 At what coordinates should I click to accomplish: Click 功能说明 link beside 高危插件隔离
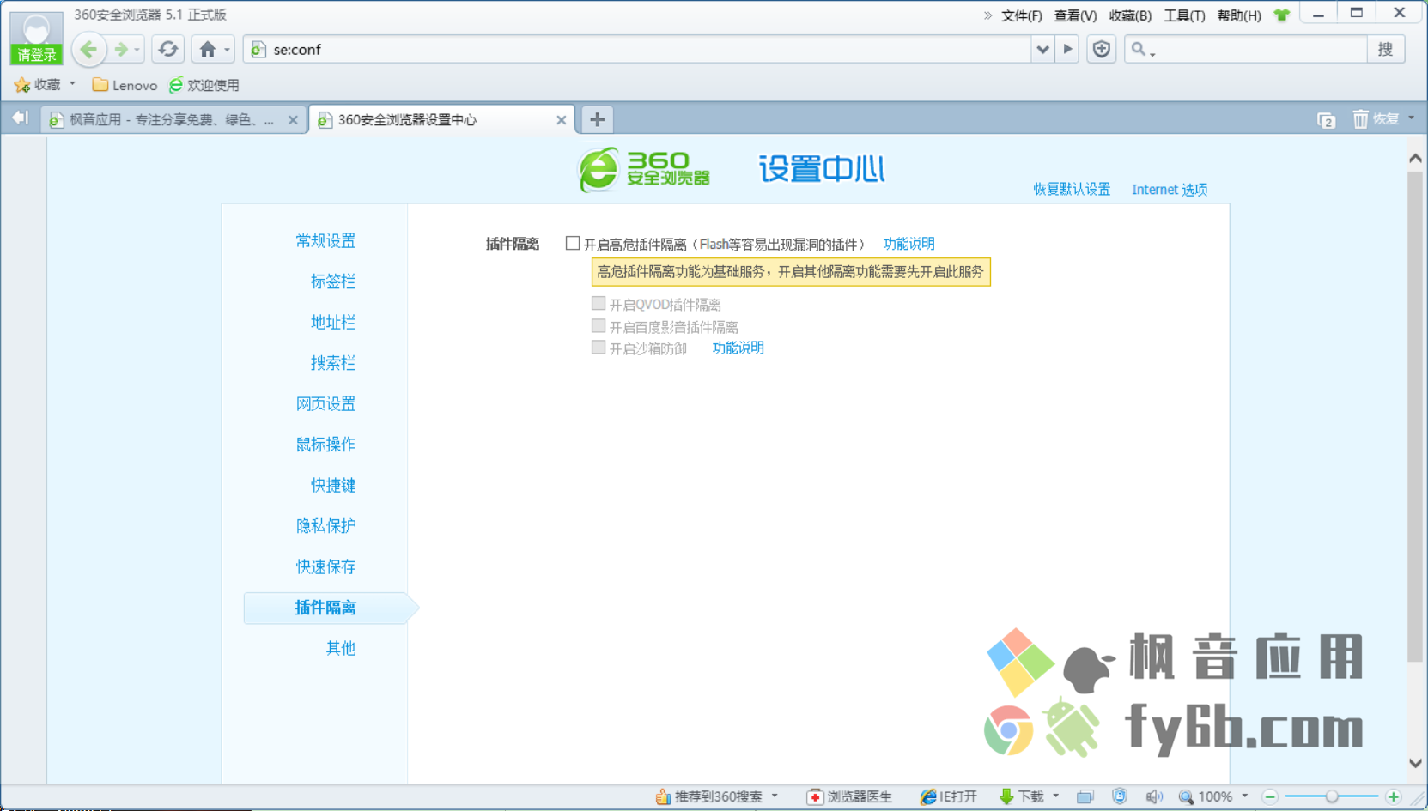point(908,244)
